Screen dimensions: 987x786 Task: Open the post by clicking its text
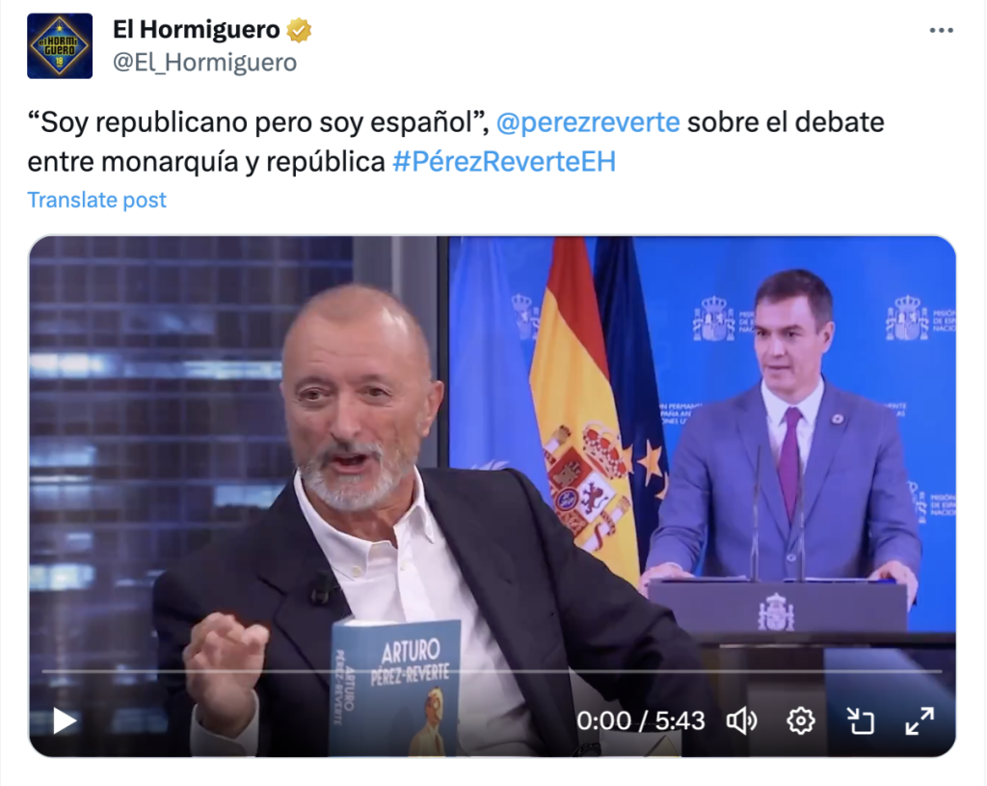point(456,142)
